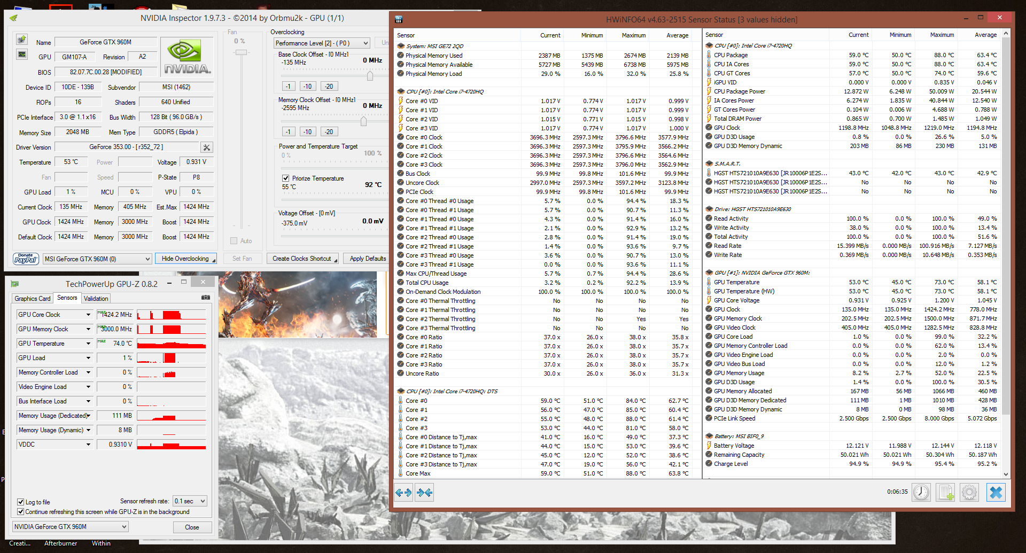Open the GPU Temperature sensor dropdown
1026x553 pixels.
(88, 344)
